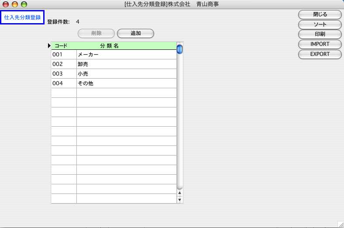Image resolution: width=344 pixels, height=228 pixels.
Task: Click the 印刷 print button
Action: pos(320,34)
